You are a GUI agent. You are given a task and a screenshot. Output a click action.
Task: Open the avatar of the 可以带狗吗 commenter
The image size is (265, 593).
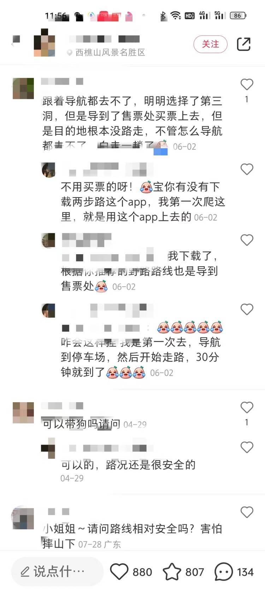click(23, 413)
